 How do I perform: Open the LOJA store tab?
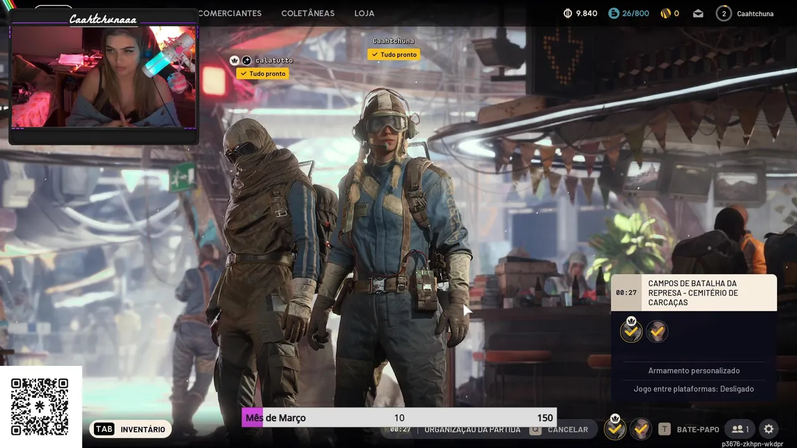click(364, 13)
